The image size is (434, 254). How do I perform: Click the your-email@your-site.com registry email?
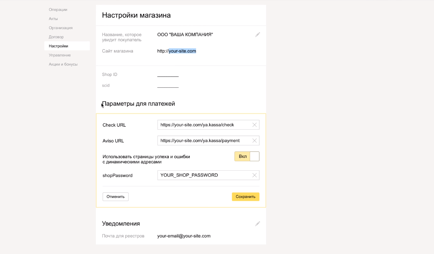(184, 236)
